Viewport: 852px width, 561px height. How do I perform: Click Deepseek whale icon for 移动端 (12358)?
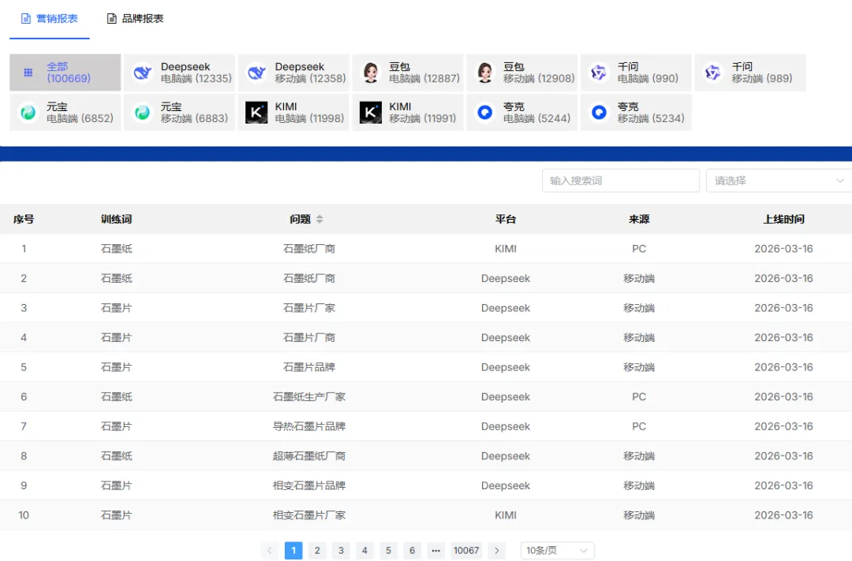coord(256,72)
